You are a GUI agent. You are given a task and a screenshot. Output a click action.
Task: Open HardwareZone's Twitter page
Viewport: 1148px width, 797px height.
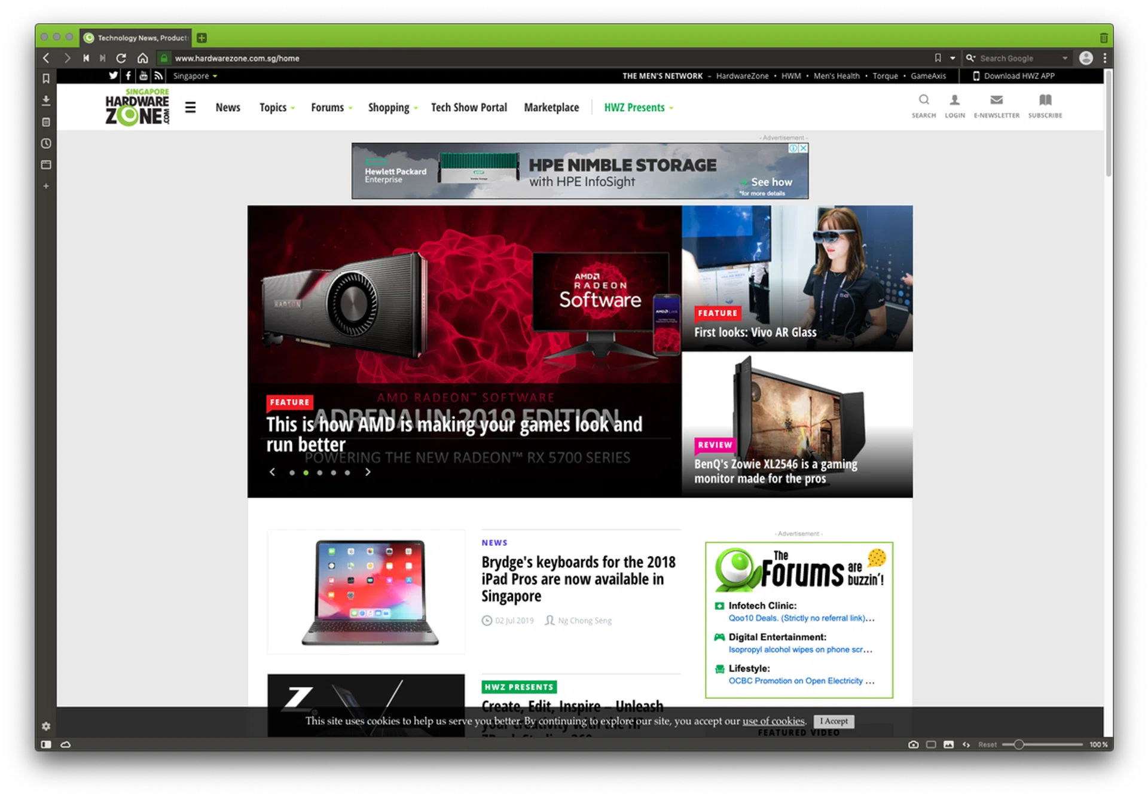pyautogui.click(x=113, y=76)
